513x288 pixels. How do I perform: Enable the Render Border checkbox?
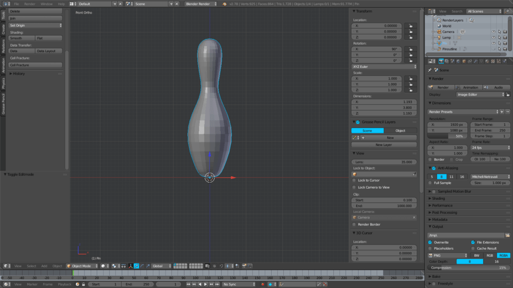pyautogui.click(x=354, y=224)
